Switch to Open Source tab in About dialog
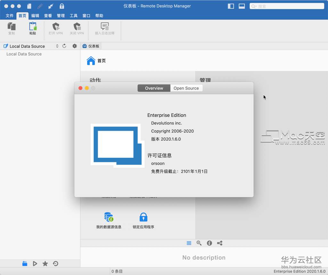 186,88
